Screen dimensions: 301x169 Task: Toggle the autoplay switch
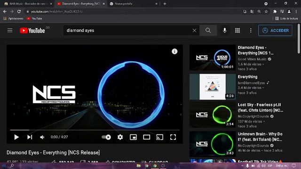coord(106,137)
